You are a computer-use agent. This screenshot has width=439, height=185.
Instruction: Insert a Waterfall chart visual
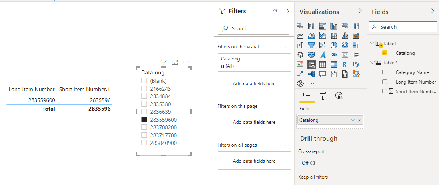300,45
